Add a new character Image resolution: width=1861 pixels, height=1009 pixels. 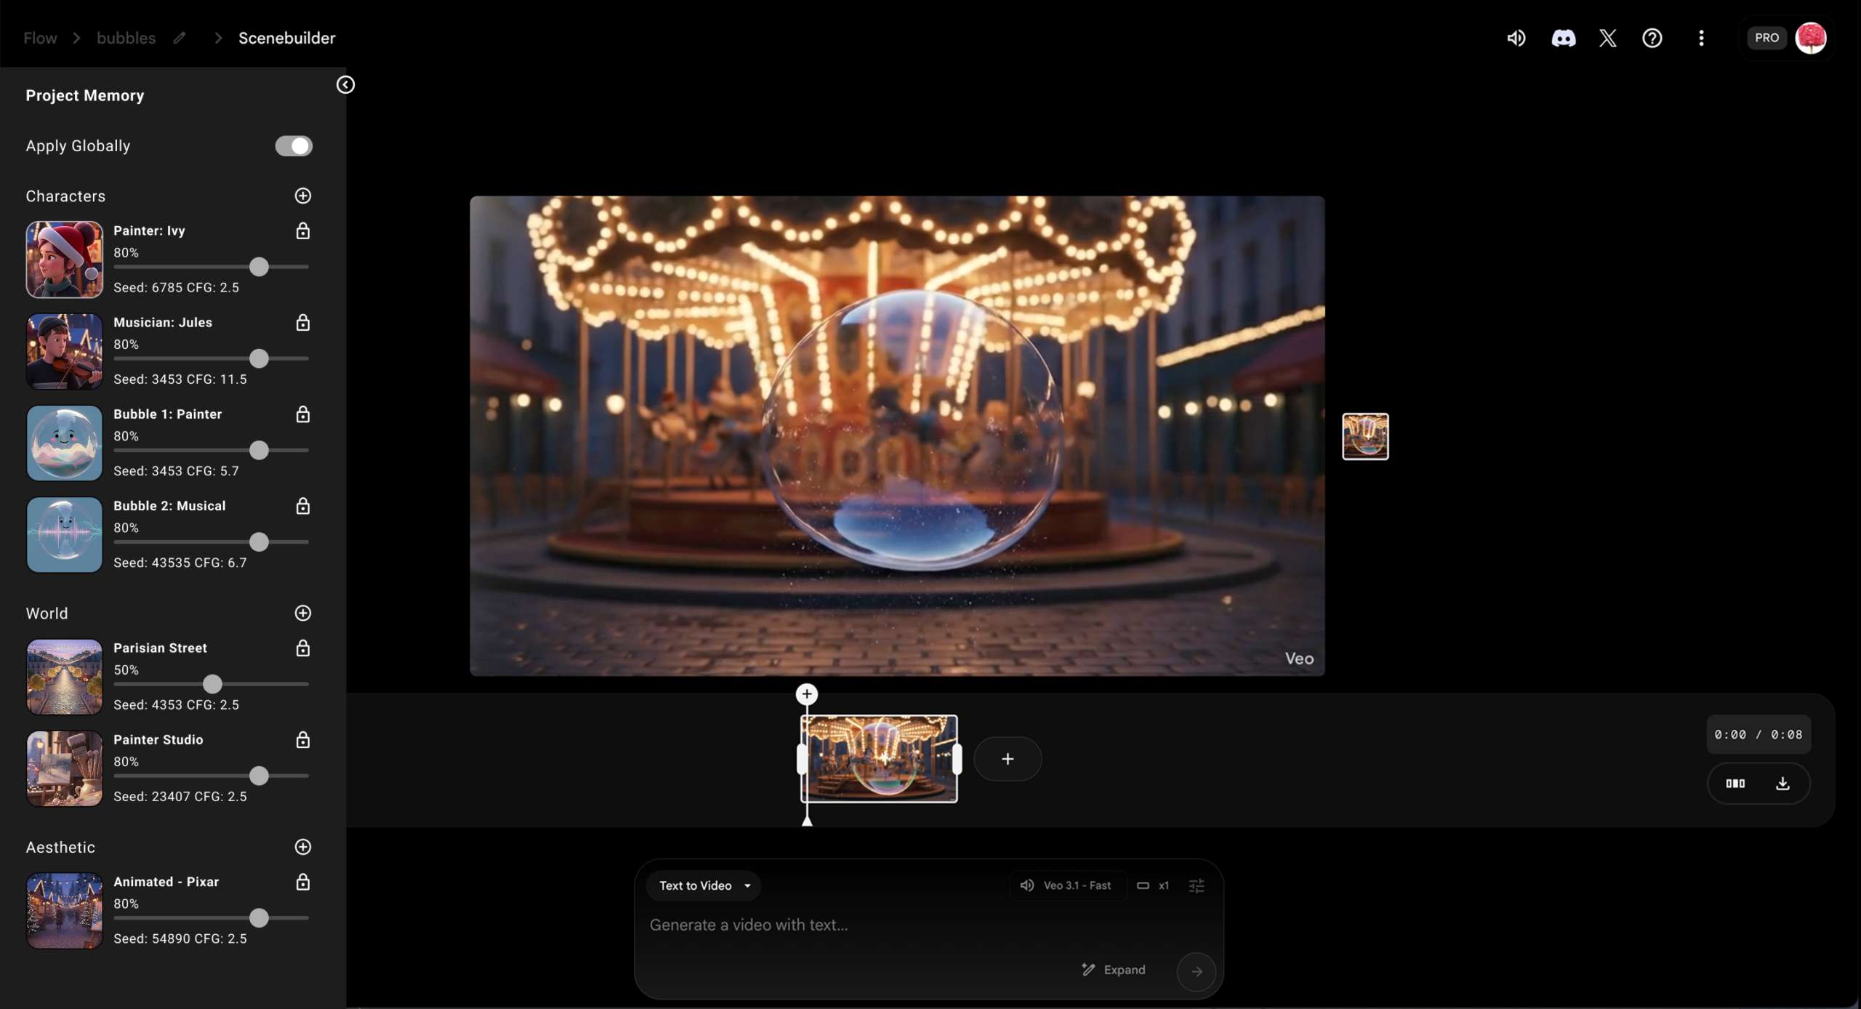click(303, 196)
